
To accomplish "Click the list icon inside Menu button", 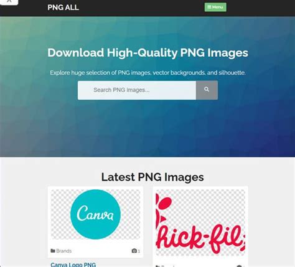I will point(209,7).
